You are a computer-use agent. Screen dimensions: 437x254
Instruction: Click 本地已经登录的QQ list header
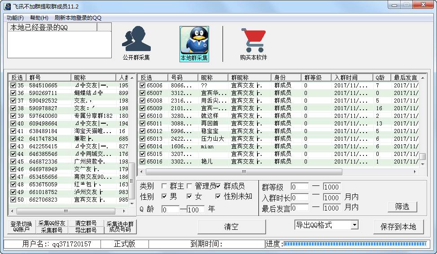52,27
